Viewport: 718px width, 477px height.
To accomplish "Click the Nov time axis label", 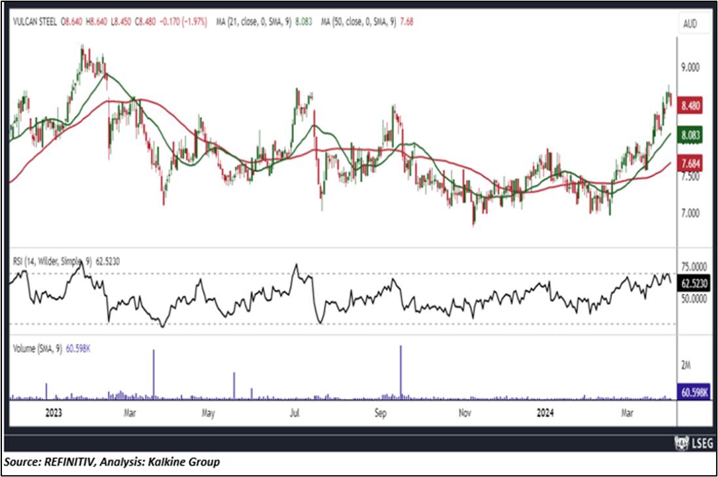I will [x=464, y=413].
